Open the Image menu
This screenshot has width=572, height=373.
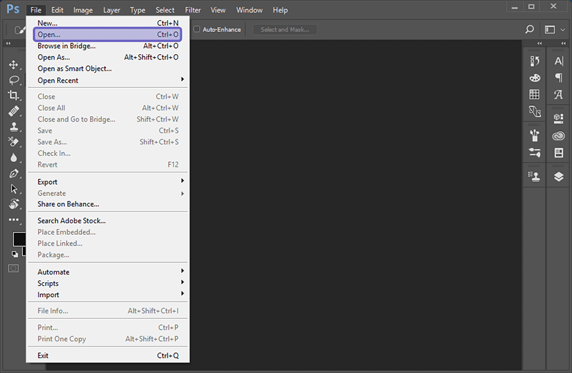pos(83,10)
